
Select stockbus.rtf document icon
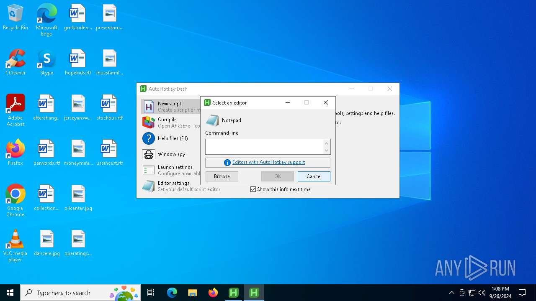coord(110,108)
